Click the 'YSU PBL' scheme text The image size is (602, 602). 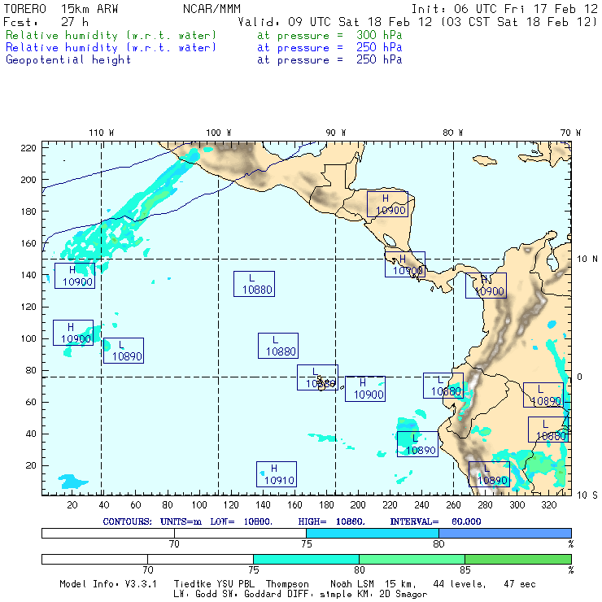click(x=235, y=584)
